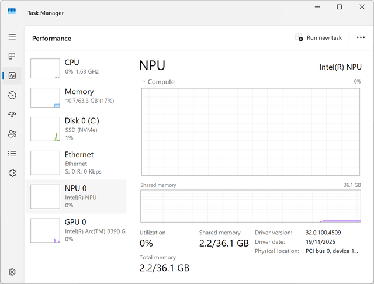Close the Task Manager window
This screenshot has width=374, height=284.
pos(362,7)
